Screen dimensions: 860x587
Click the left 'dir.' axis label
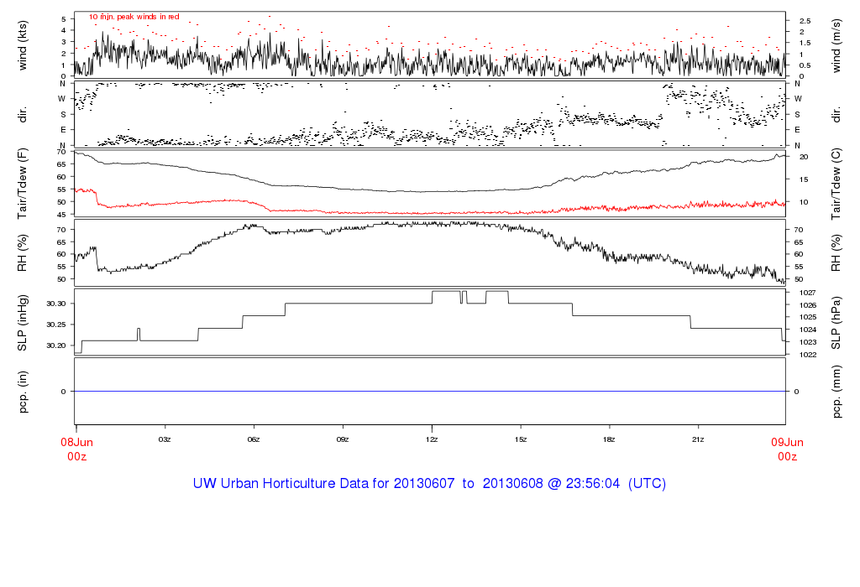[23, 115]
